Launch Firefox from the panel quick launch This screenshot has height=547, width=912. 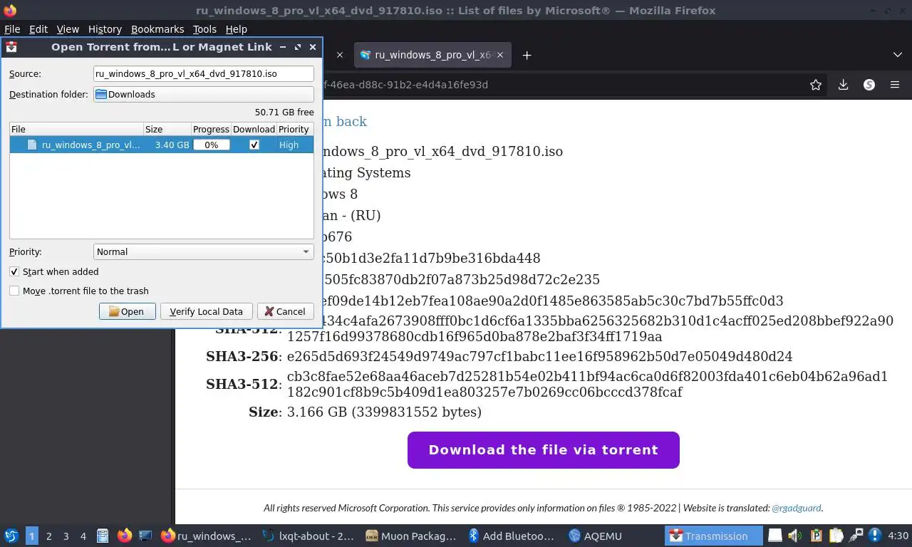[x=124, y=536]
